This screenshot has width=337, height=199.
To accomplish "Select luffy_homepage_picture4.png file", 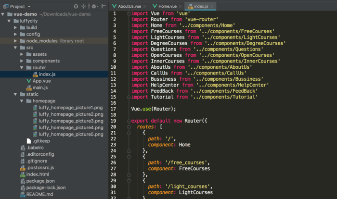I will pos(71,127).
